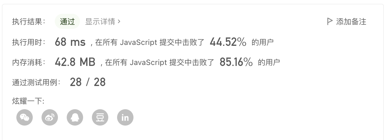Click the 执行结果 label
This screenshot has width=384, height=140.
(29, 22)
